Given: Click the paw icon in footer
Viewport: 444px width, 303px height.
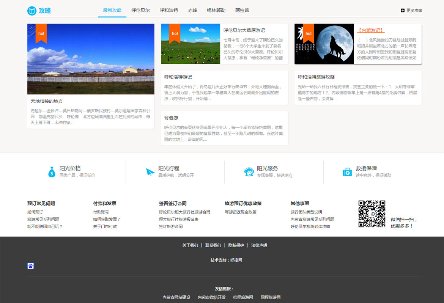Looking at the screenshot, I should coord(31,266).
